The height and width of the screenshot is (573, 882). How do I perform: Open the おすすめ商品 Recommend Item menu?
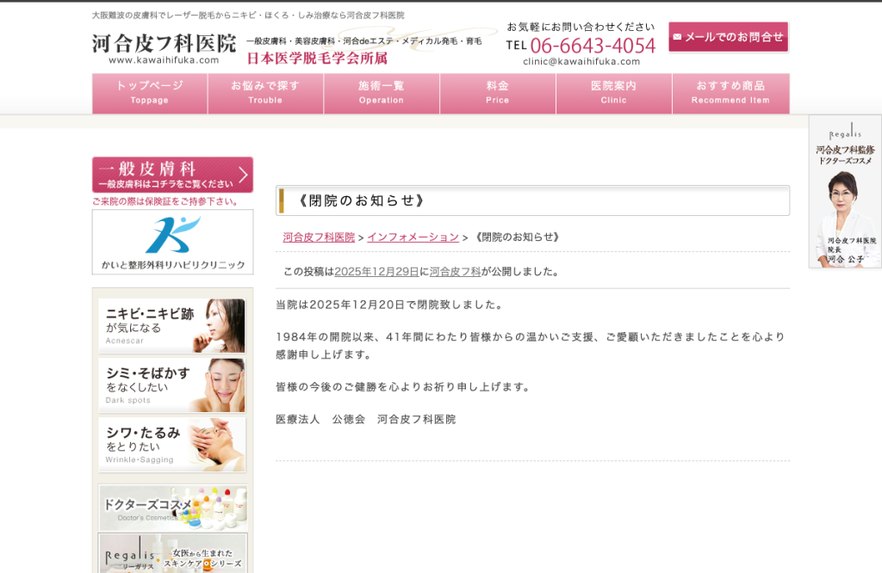tap(730, 93)
